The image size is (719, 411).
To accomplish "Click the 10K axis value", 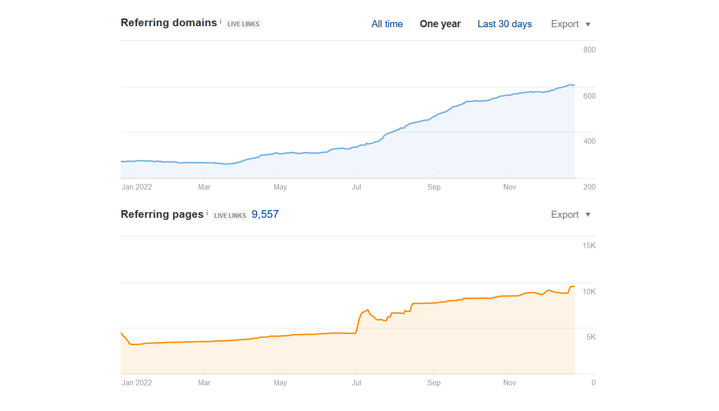I will (x=589, y=292).
